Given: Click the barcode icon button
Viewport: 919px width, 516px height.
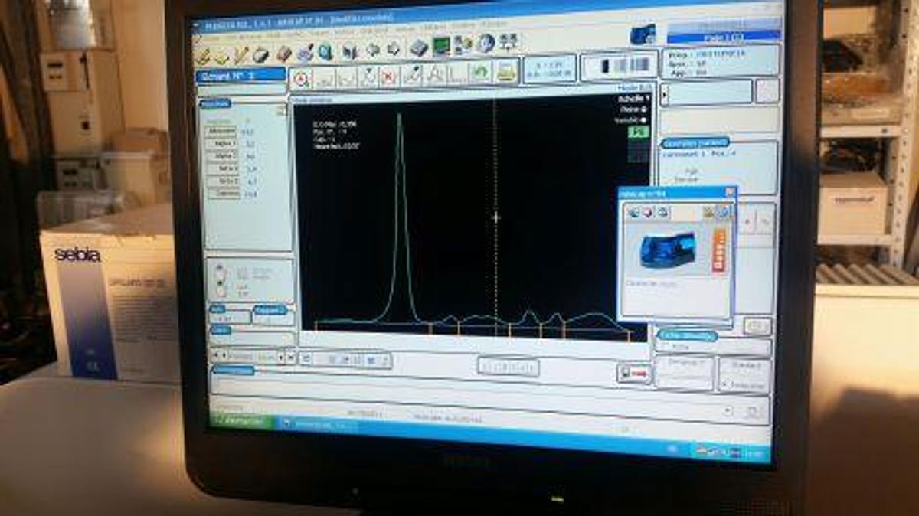Looking at the screenshot, I should pyautogui.click(x=619, y=67).
